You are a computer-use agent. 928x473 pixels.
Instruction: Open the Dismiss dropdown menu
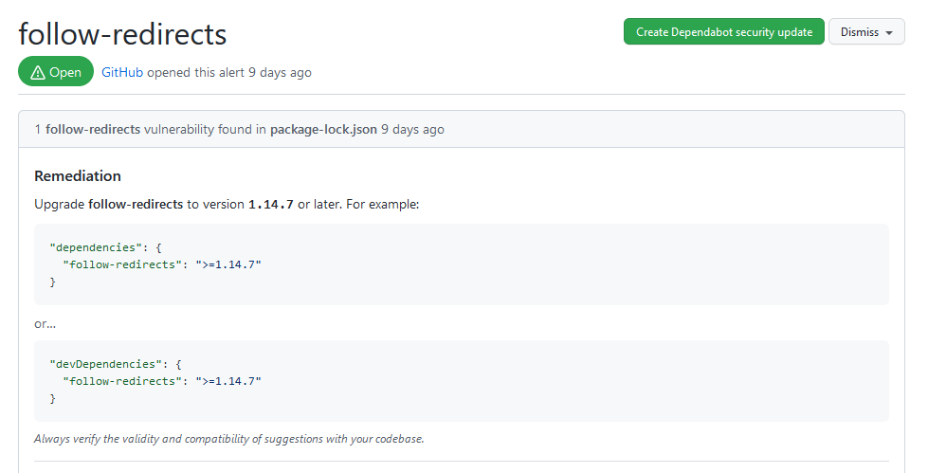866,31
